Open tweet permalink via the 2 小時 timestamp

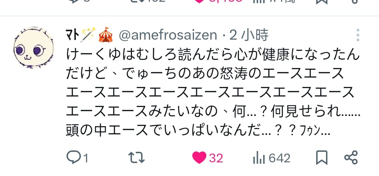click(249, 35)
